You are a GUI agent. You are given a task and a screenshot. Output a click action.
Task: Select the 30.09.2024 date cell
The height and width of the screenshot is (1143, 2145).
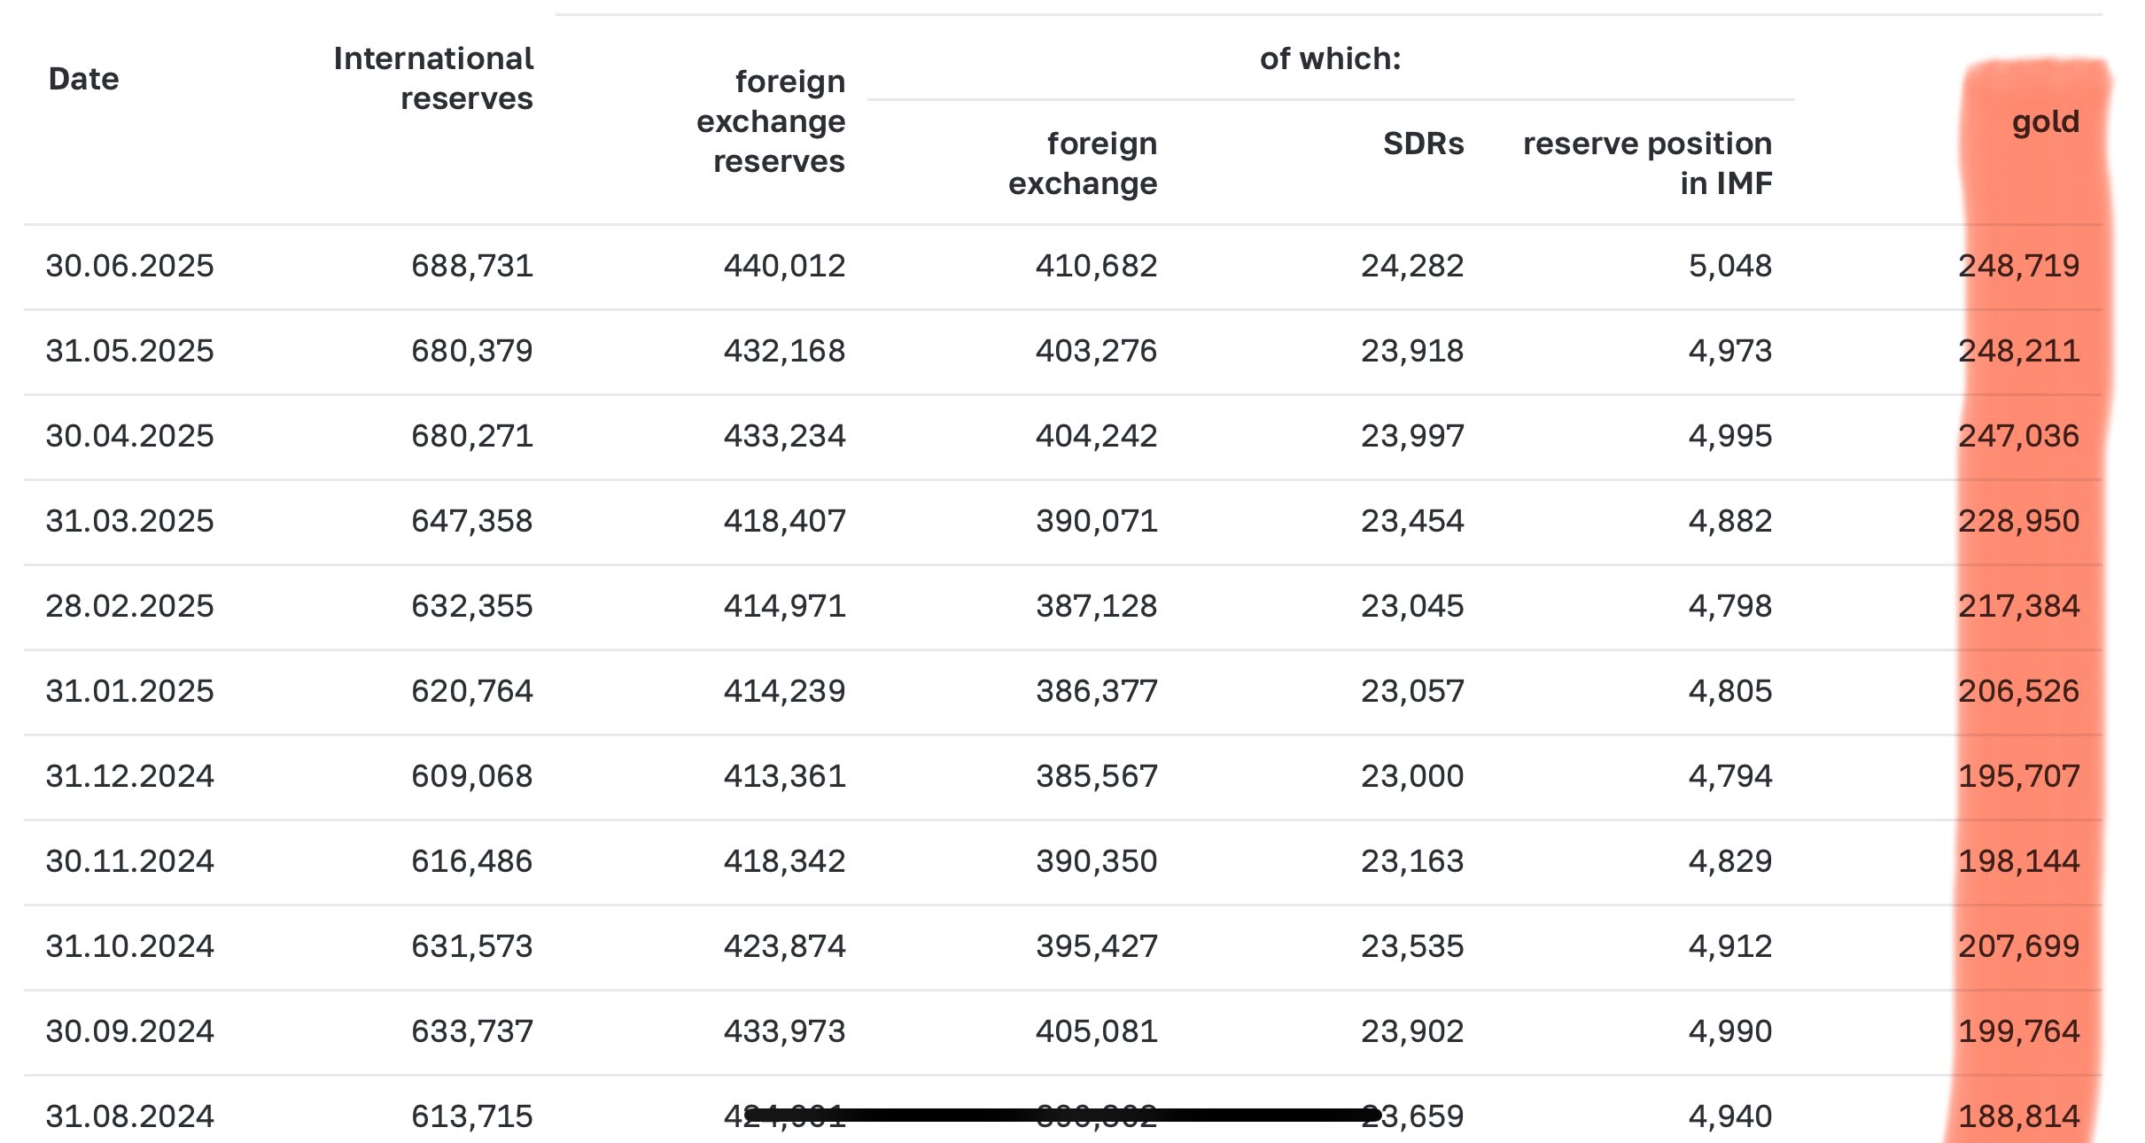coord(130,1031)
